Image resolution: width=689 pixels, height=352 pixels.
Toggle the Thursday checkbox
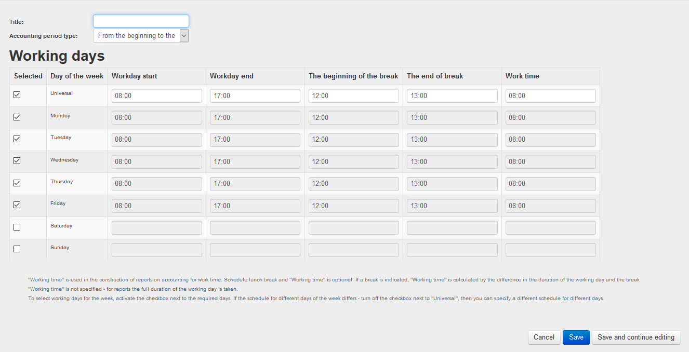[x=17, y=183]
